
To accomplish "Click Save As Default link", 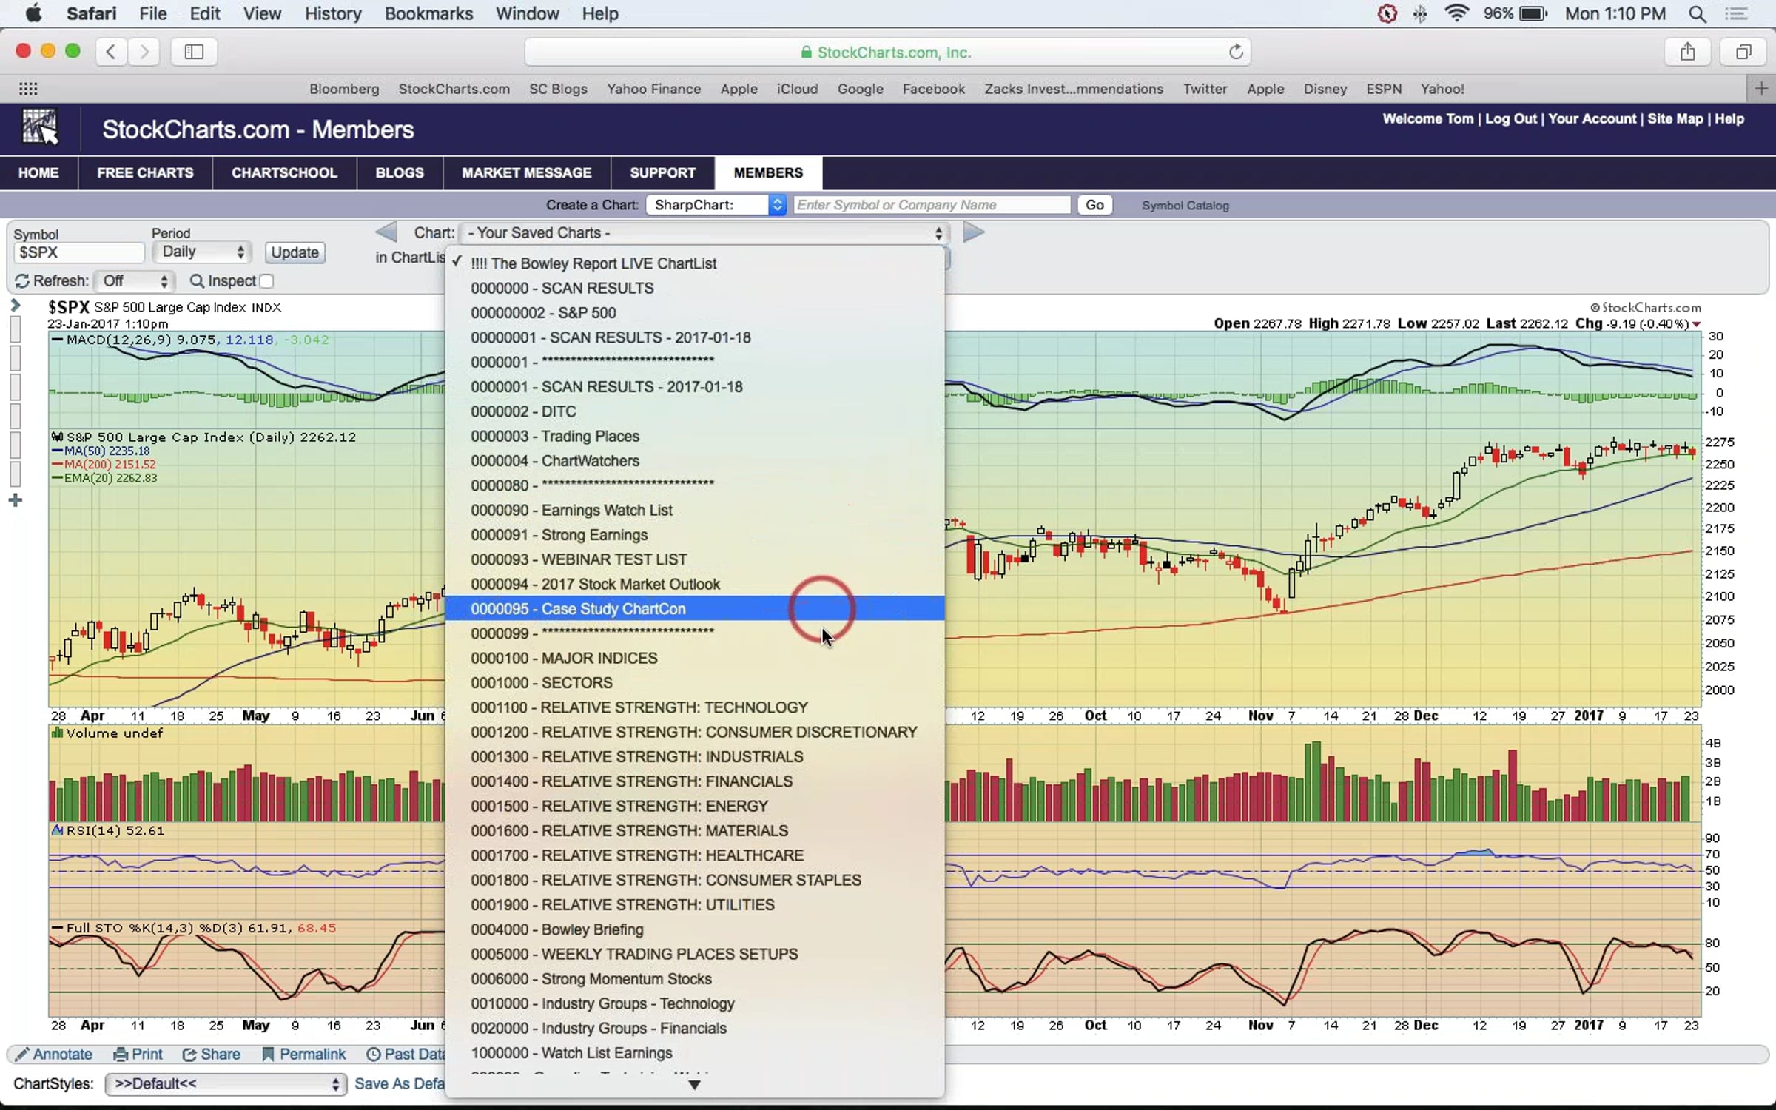I will coord(400,1084).
